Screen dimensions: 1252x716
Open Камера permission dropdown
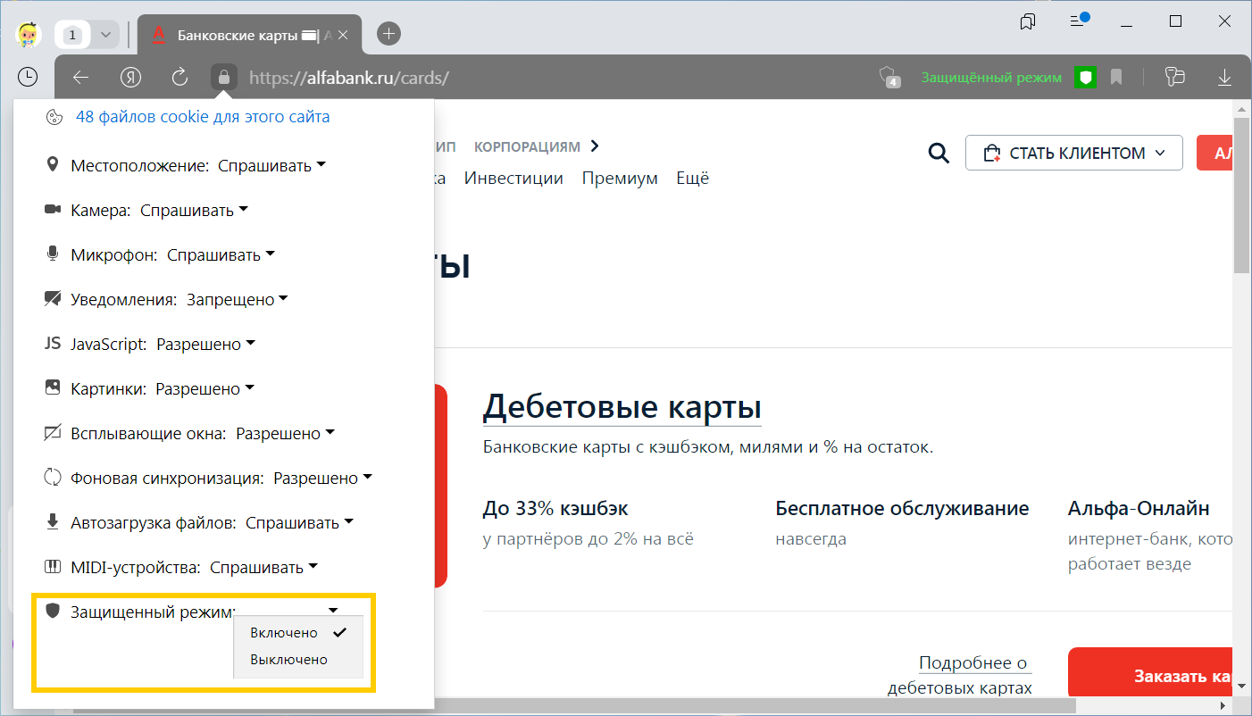[x=194, y=210]
